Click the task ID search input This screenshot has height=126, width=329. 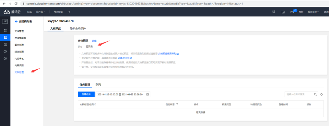tap(299, 94)
